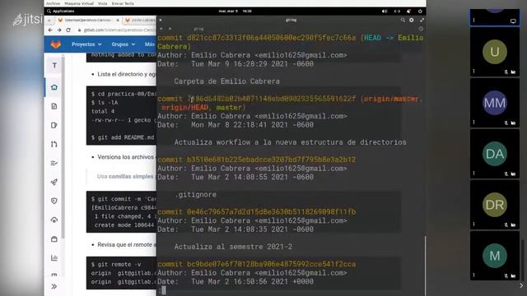Click 'Actualiza workflow a la nueva estructura' message
This screenshot has width=527, height=296.
click(x=290, y=142)
